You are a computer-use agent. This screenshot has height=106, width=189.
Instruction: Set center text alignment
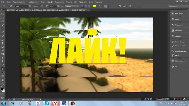[86, 6]
